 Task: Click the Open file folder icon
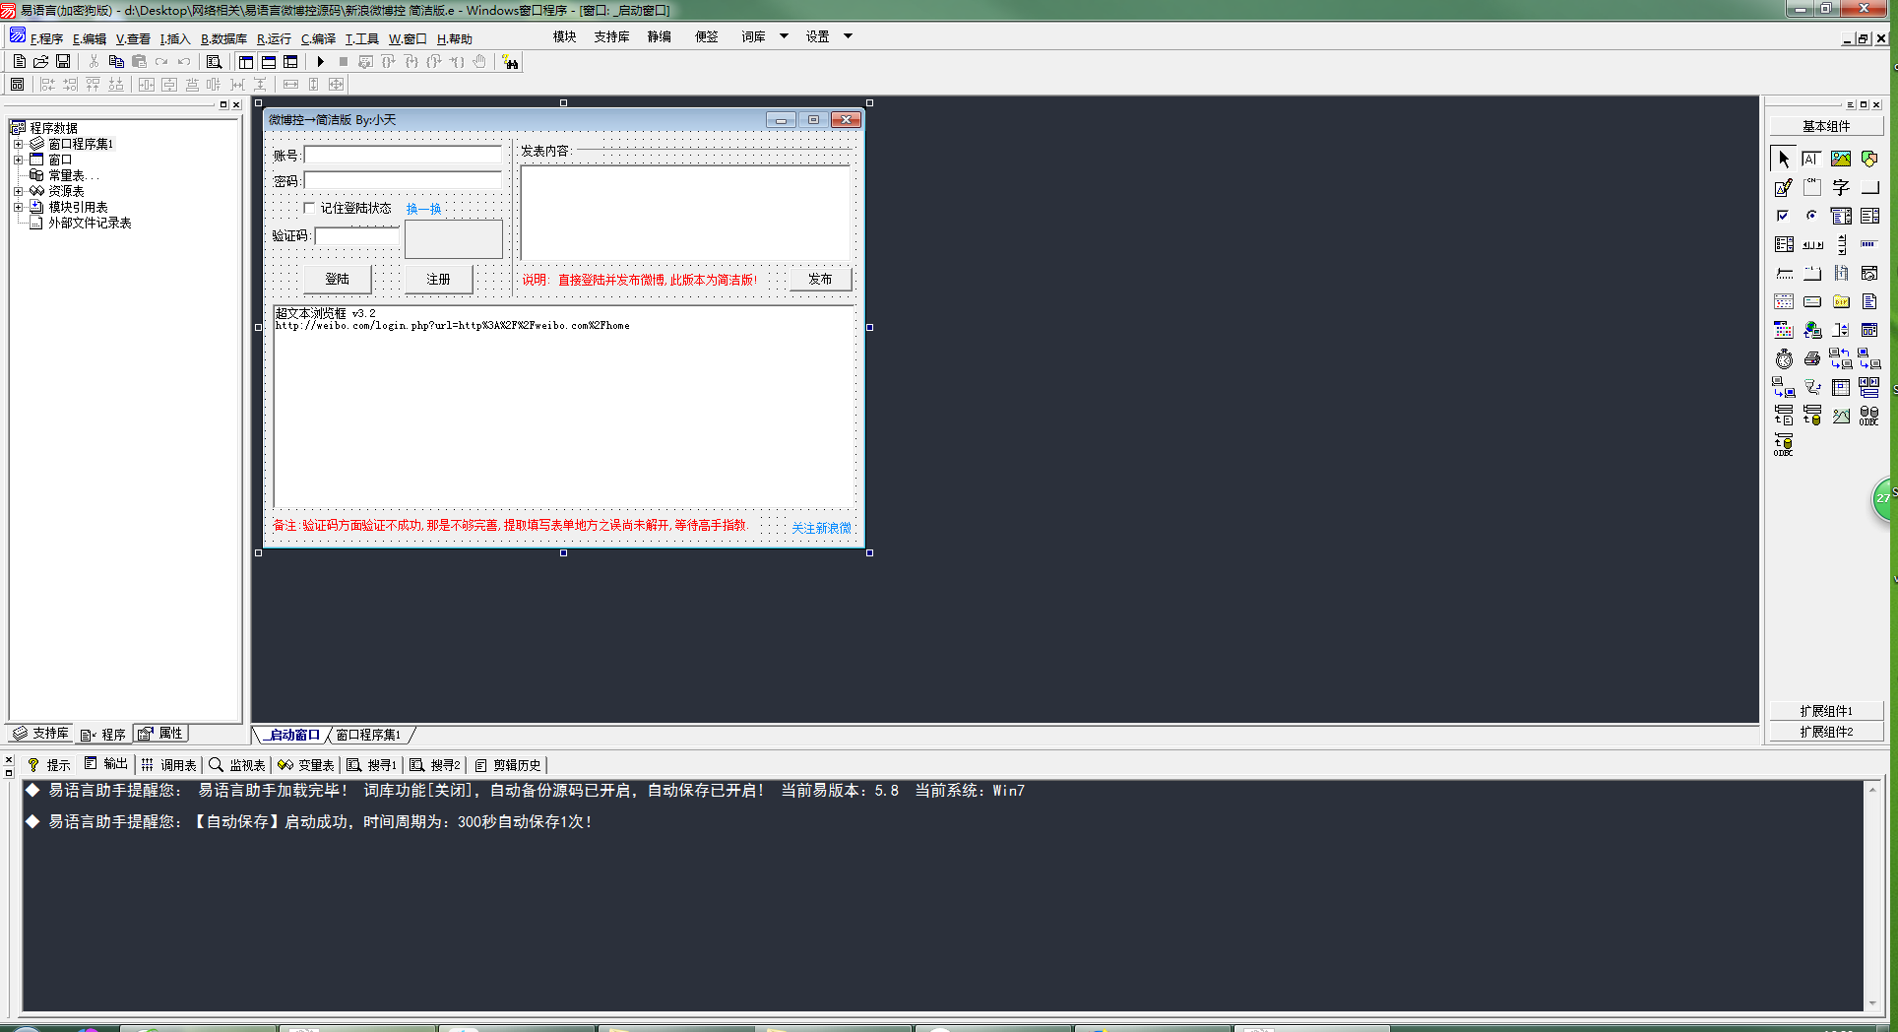tap(41, 61)
